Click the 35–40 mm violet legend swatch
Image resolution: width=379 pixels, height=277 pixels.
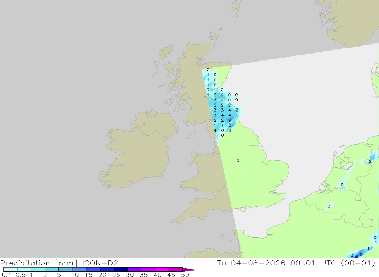coord(148,269)
